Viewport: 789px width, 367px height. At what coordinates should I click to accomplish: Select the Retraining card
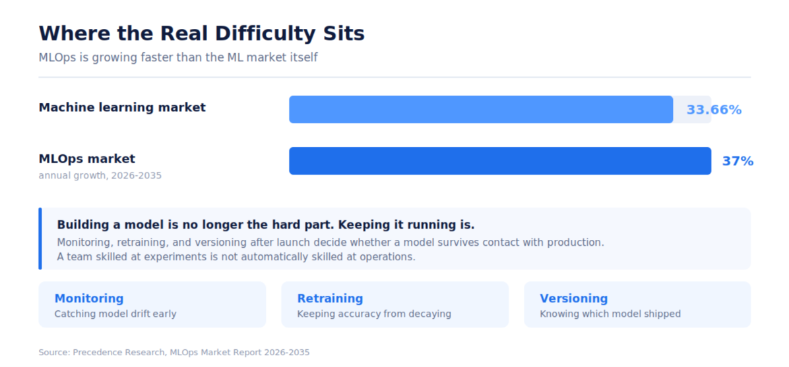coord(394,304)
